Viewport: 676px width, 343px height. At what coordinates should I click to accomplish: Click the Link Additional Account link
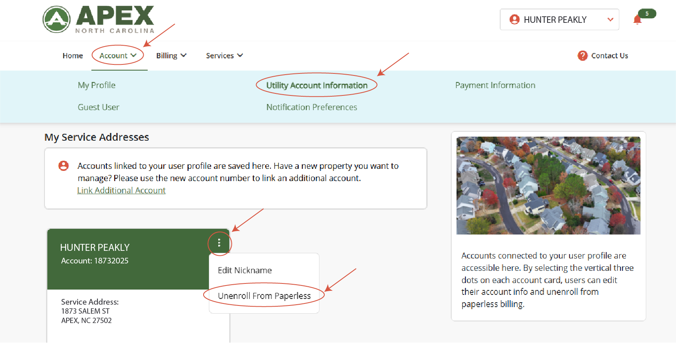(121, 190)
